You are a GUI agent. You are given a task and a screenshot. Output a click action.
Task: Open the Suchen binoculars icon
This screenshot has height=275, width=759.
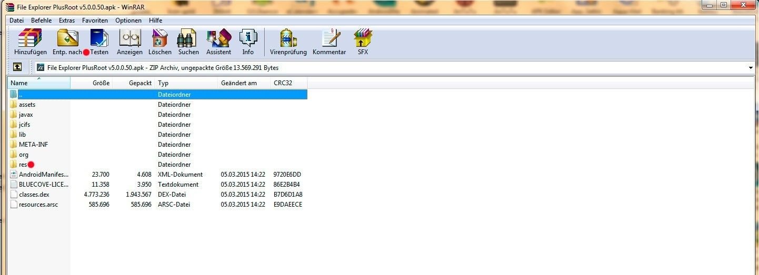188,38
